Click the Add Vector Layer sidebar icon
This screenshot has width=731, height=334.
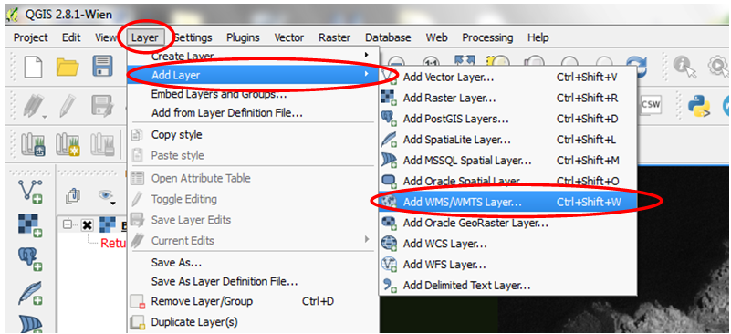(x=30, y=192)
